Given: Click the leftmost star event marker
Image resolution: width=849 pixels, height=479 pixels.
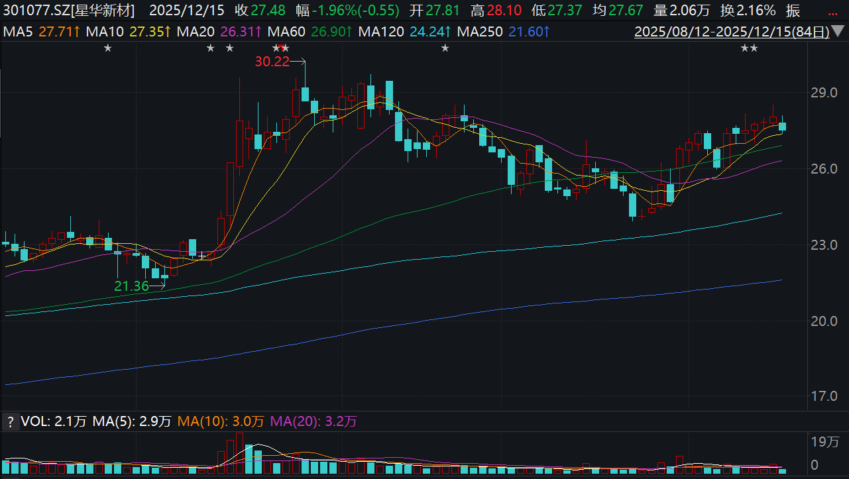Looking at the screenshot, I should [x=108, y=48].
